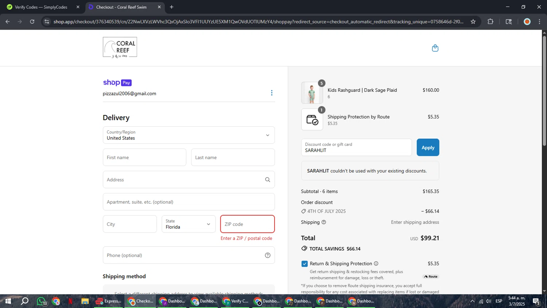Click the info icon next to Return & Shipping Protection
The width and height of the screenshot is (547, 308).
[376, 263]
